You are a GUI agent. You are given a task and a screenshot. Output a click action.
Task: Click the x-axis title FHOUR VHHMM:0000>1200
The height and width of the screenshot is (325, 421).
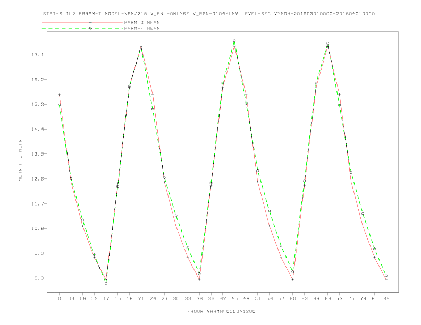(221, 311)
